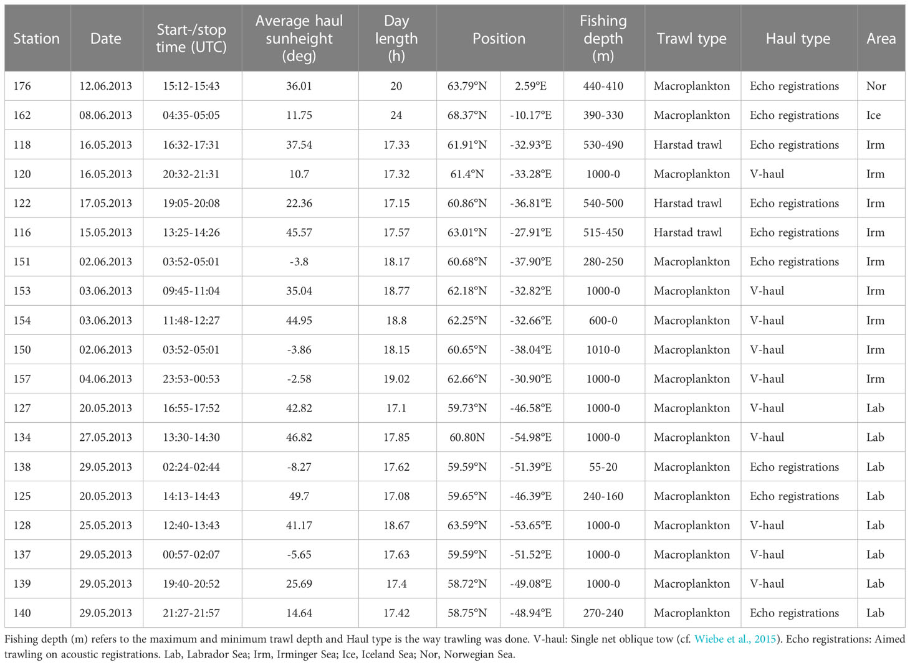910x665 pixels.
Task: Click station number 176 cell
Action: (22, 86)
